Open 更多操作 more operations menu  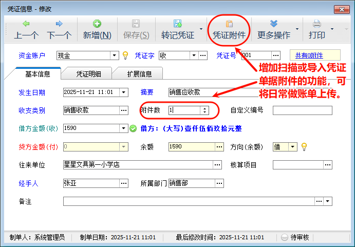(274, 29)
